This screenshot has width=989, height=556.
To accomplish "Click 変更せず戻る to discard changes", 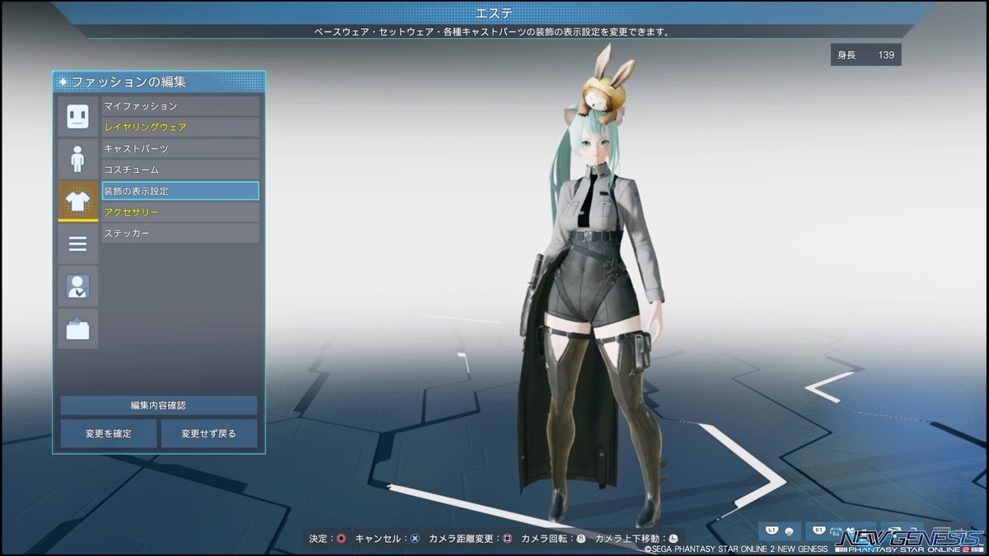I will pos(209,433).
